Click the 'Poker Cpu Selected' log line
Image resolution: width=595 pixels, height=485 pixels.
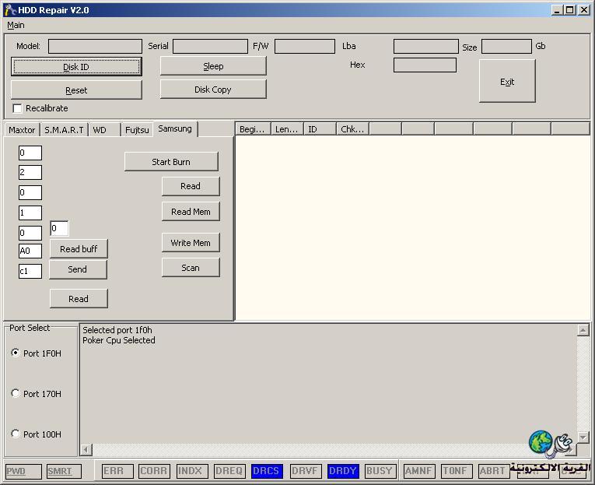(119, 340)
